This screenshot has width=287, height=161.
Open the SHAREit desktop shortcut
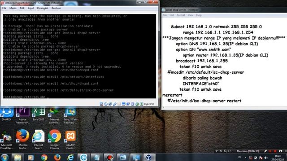(7, 114)
